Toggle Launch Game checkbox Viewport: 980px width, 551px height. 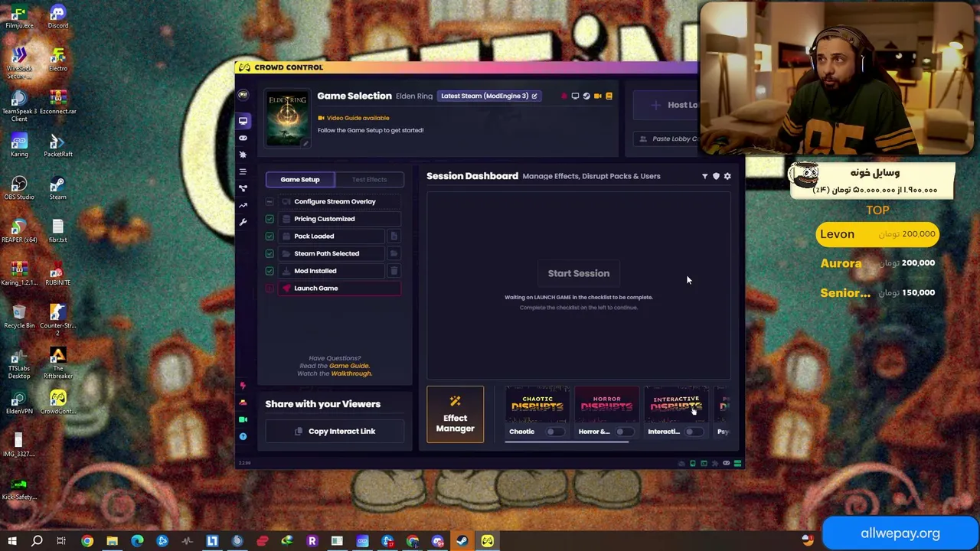point(269,289)
